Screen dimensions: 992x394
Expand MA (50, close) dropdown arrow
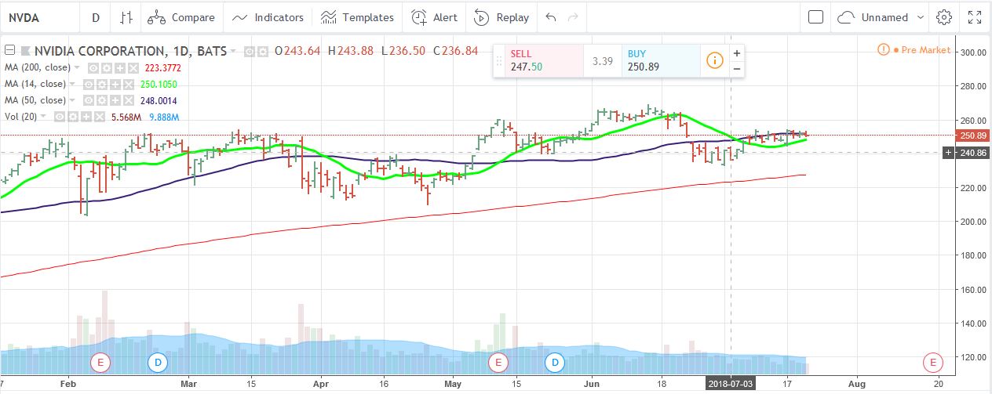point(72,100)
